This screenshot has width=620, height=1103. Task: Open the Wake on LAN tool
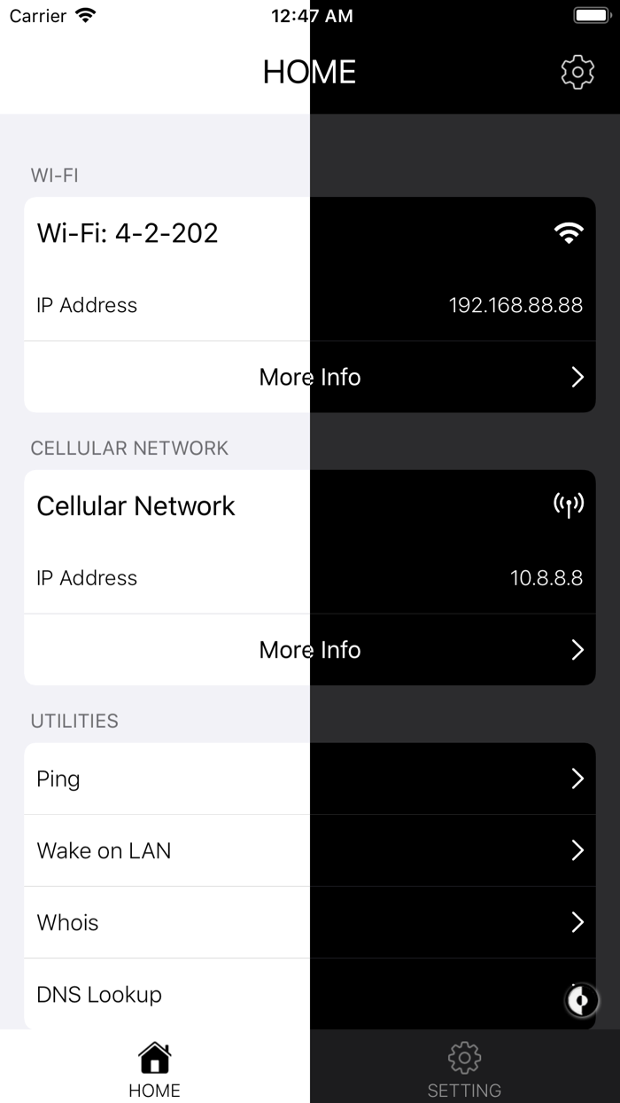[x=104, y=850]
